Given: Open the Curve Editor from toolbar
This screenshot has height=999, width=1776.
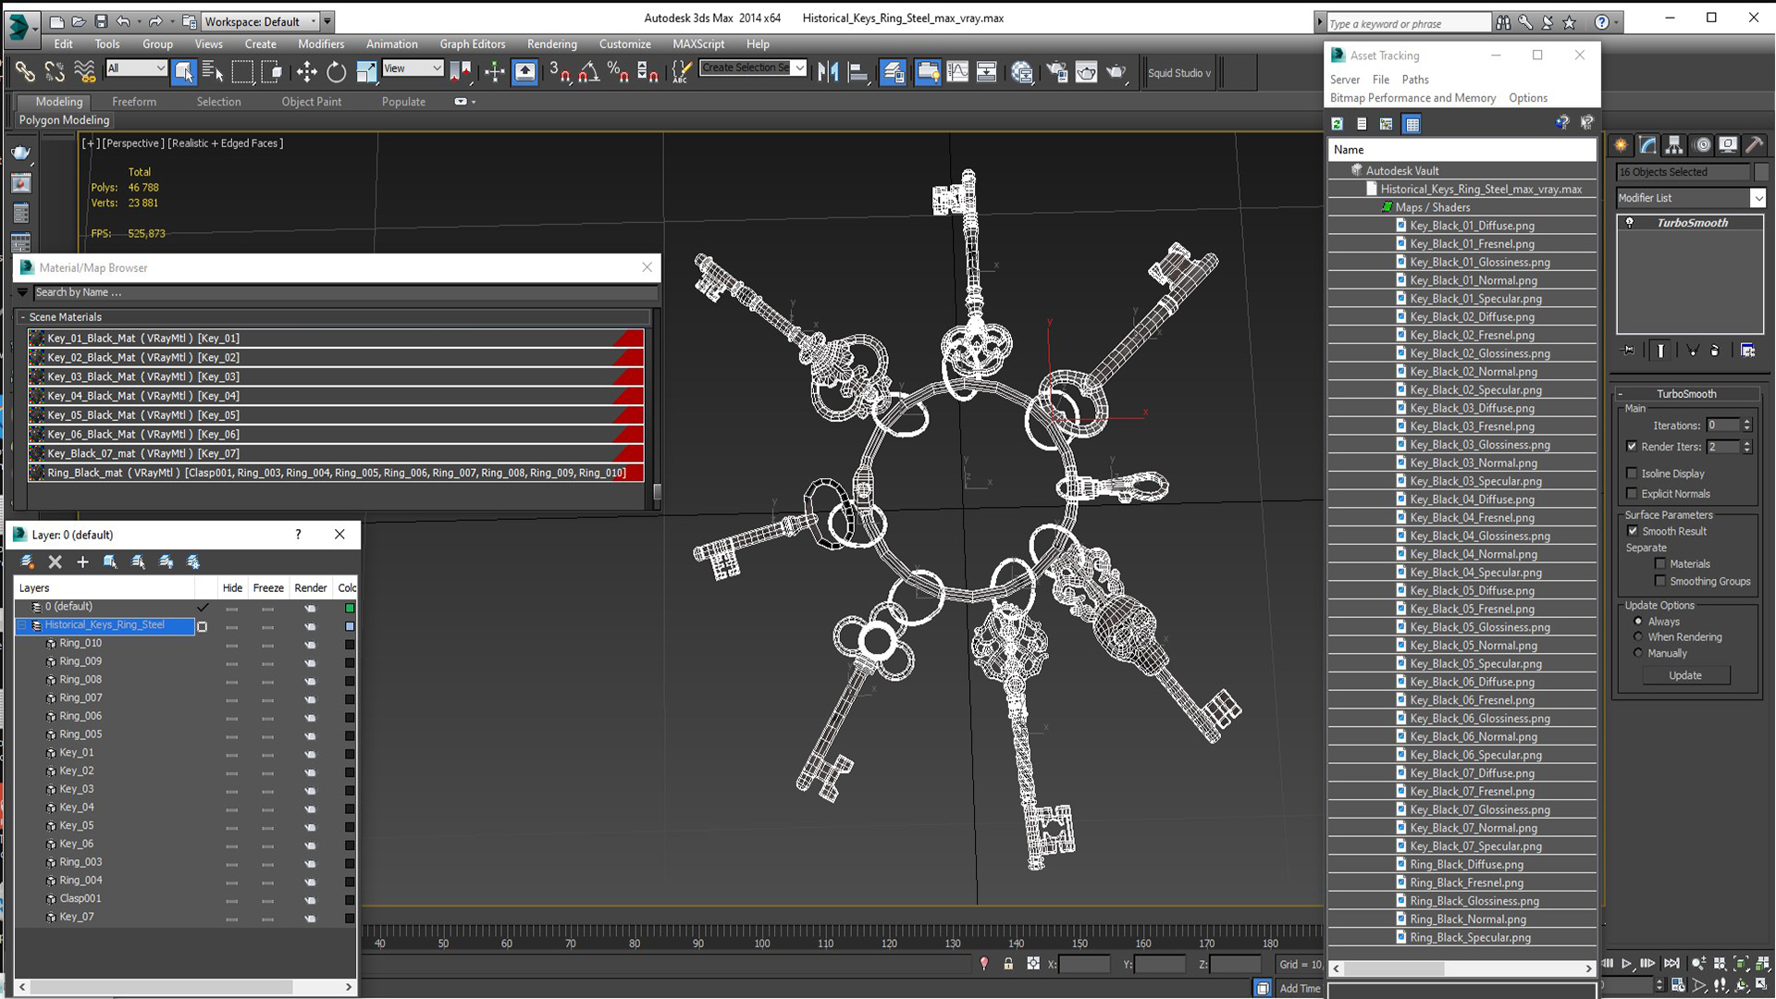Looking at the screenshot, I should point(957,72).
